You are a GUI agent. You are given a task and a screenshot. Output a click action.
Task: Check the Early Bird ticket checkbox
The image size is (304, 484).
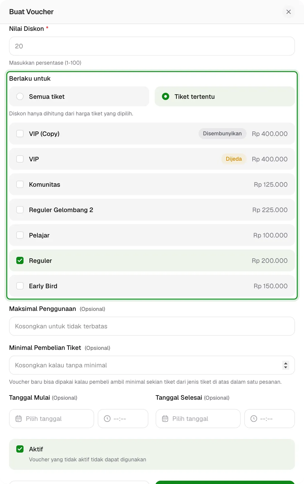click(20, 286)
